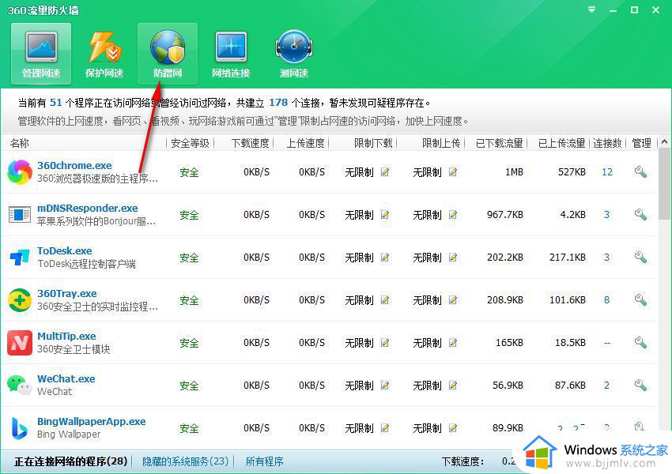Click the ToDesk.exe program icon
672x474 pixels.
click(20, 258)
